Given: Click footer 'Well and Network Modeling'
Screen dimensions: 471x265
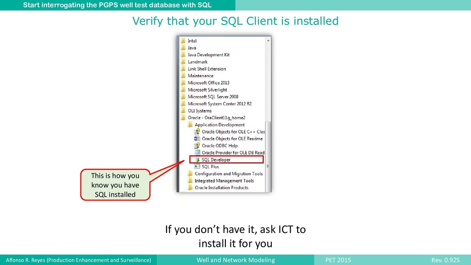Looking at the screenshot, I should point(236,260).
